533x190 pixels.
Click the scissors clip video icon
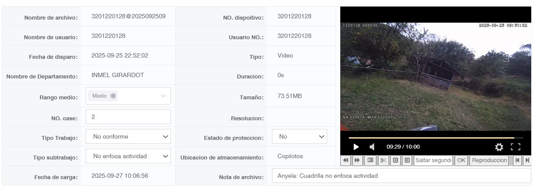point(383,160)
